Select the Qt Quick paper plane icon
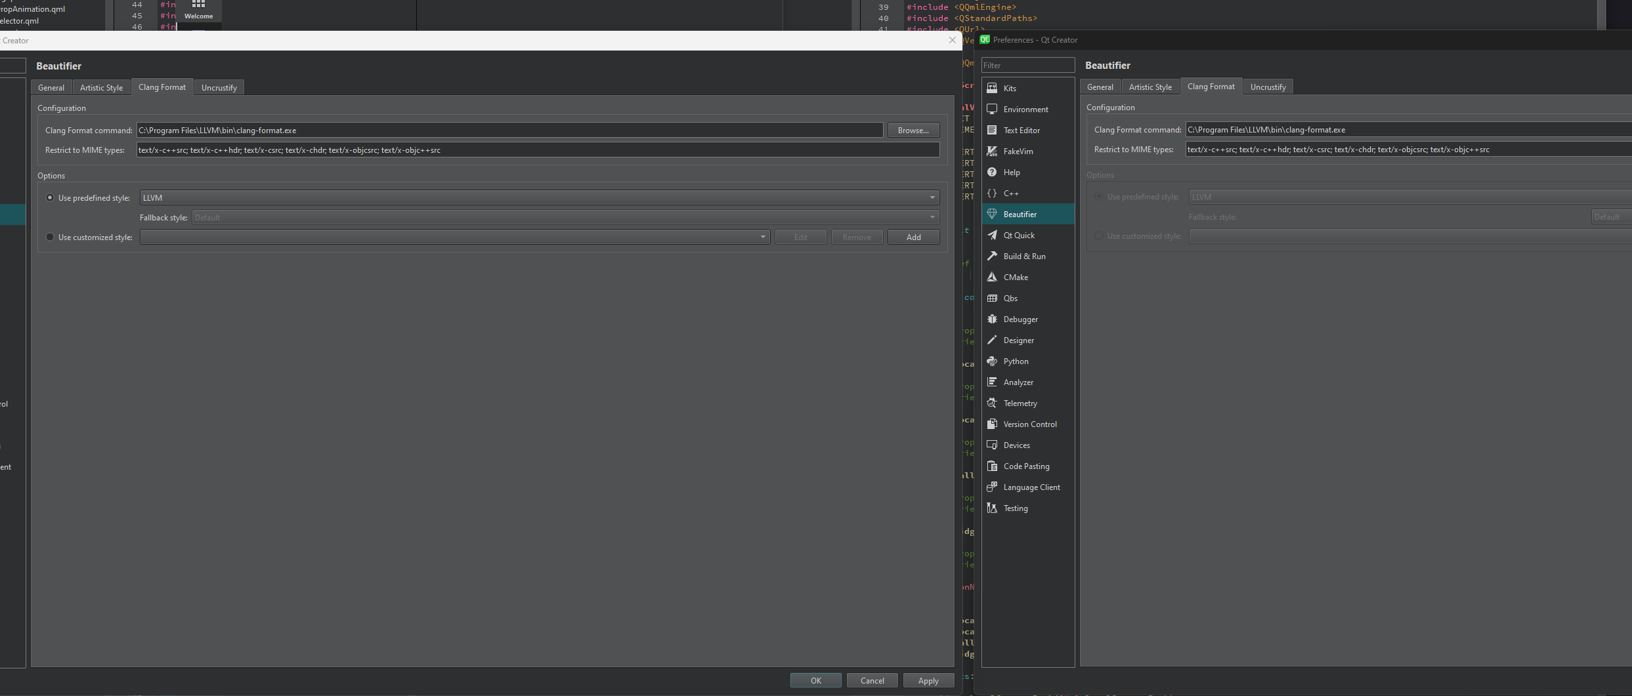 (x=992, y=235)
